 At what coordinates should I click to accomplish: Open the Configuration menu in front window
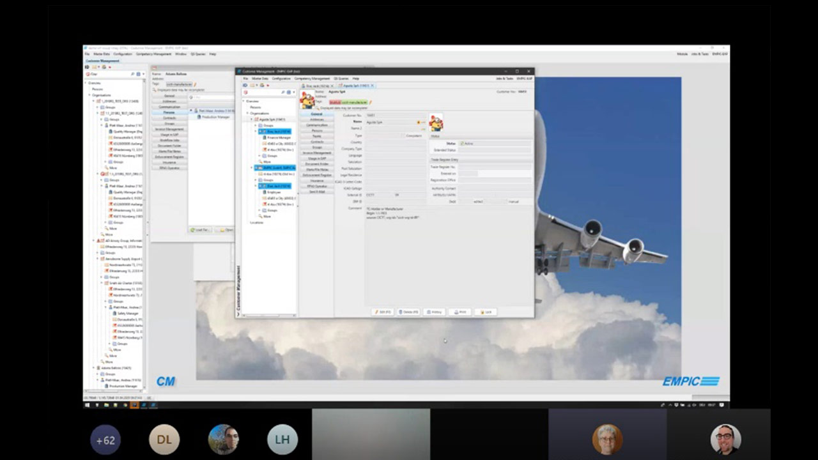(x=281, y=78)
